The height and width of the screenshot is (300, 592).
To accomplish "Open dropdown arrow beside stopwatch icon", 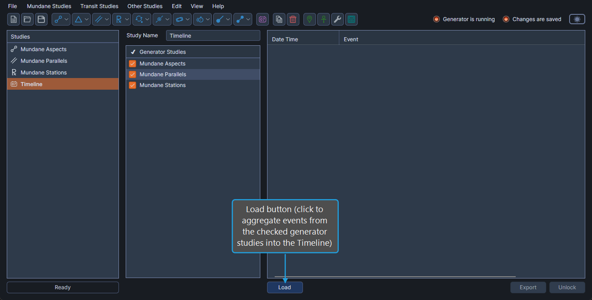I will (x=208, y=19).
